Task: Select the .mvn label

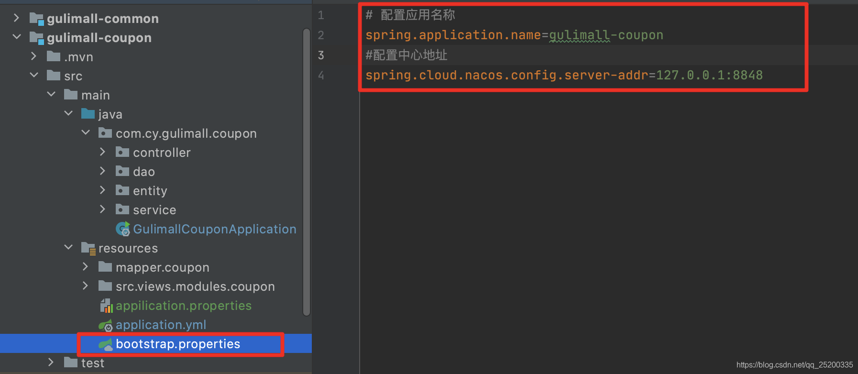Action: click(x=79, y=57)
